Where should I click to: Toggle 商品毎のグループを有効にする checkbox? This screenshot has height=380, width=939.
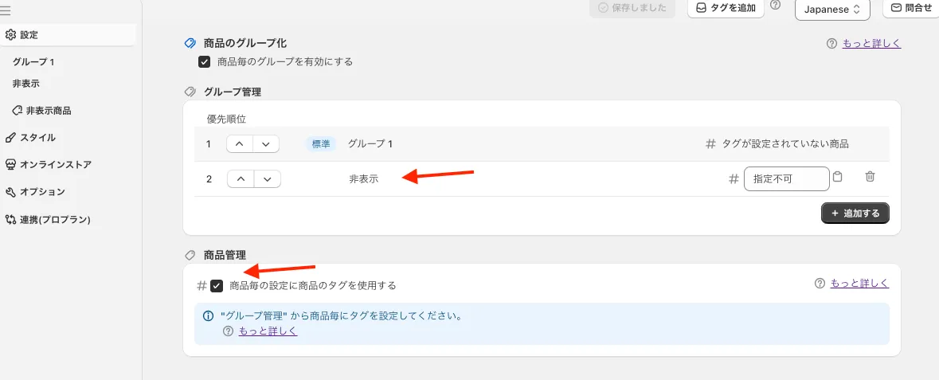tap(204, 61)
